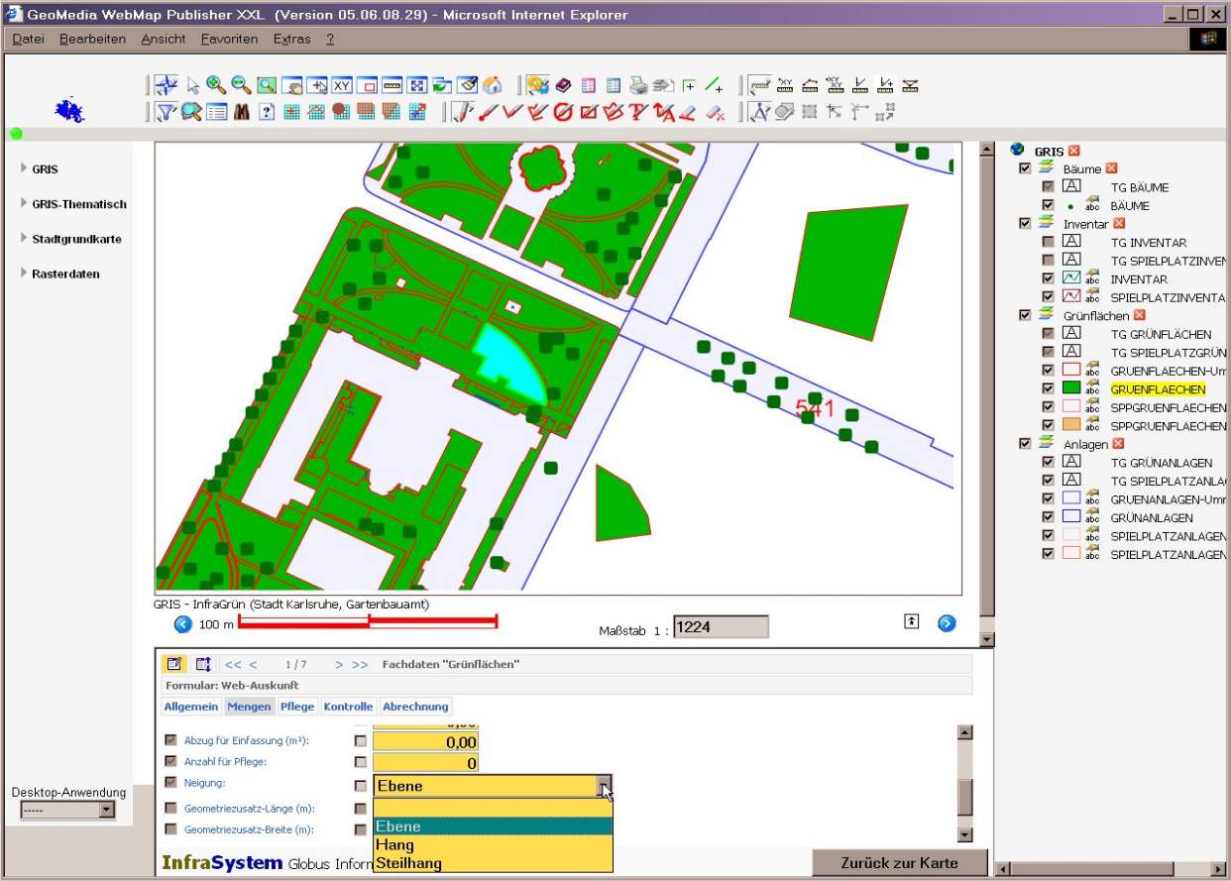
Task: Toggle the BÄUME layer checkbox
Action: point(1048,205)
